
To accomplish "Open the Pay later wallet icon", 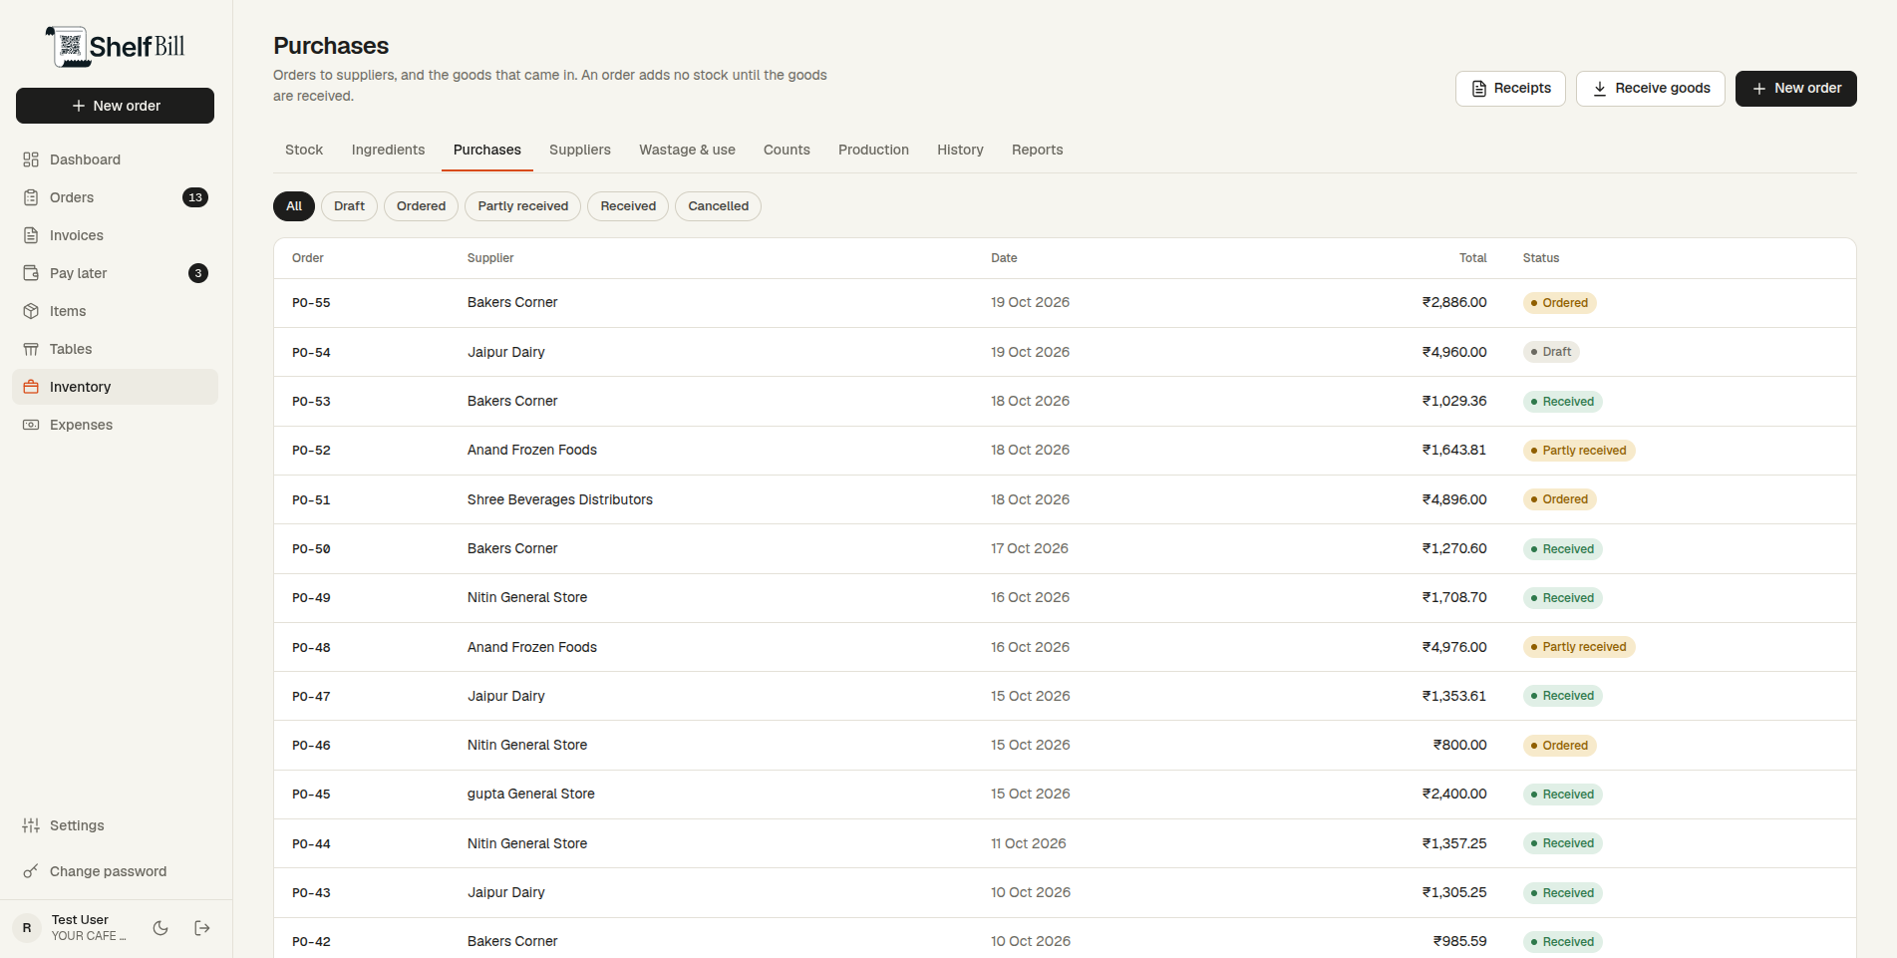I will (x=31, y=273).
